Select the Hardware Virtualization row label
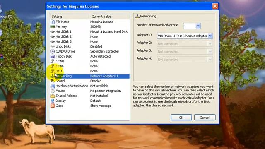Screen dimensions: 265x149 72,86
